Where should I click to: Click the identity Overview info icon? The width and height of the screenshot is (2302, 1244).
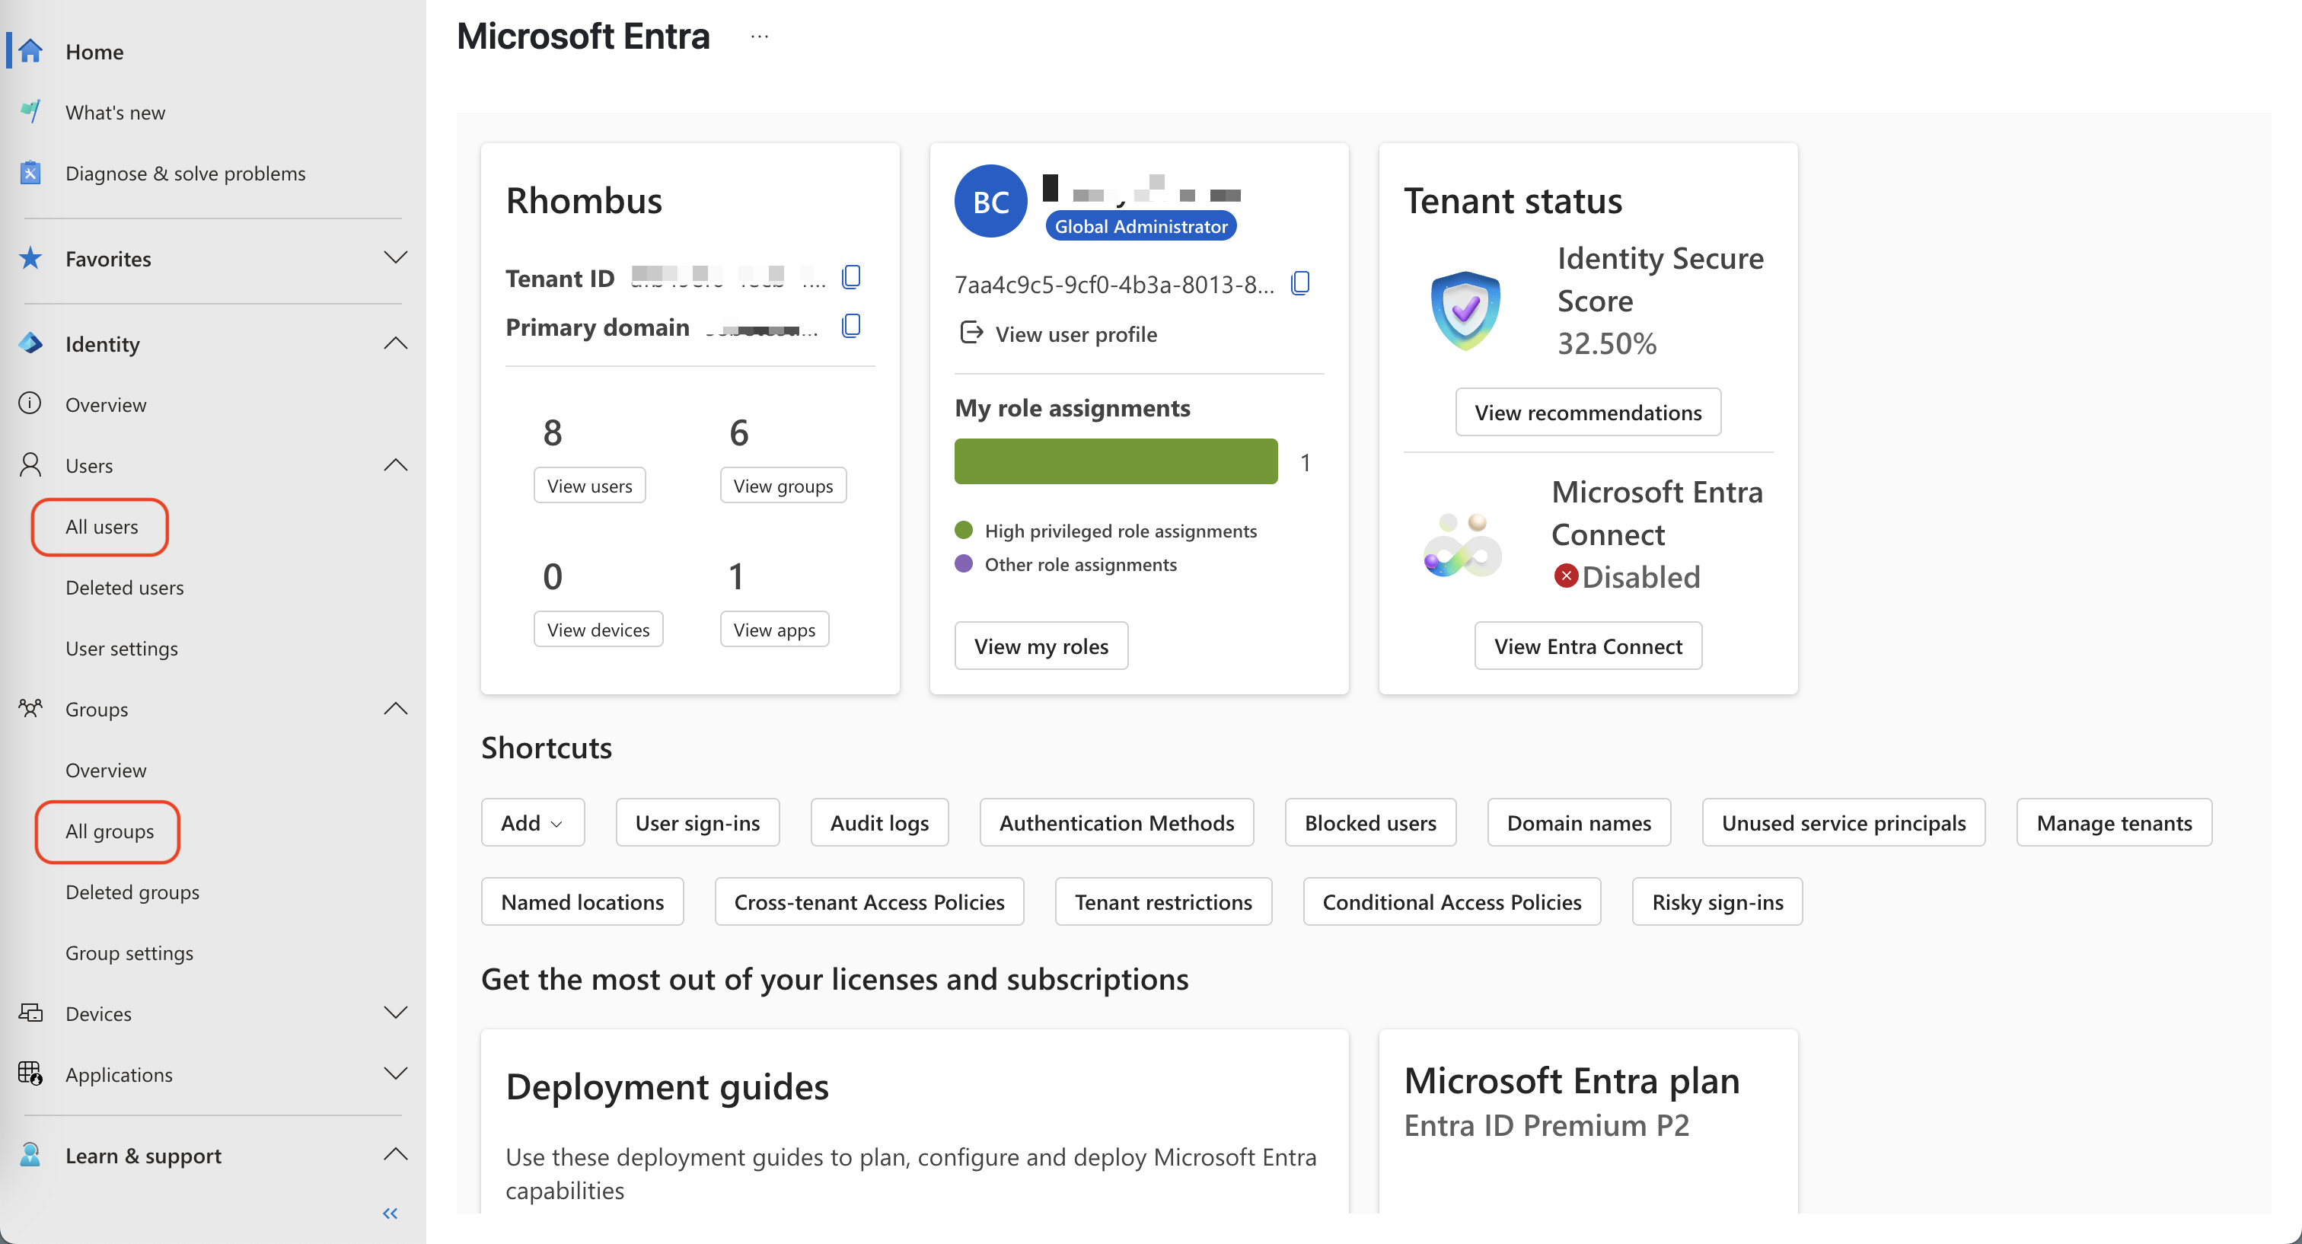pyautogui.click(x=30, y=404)
